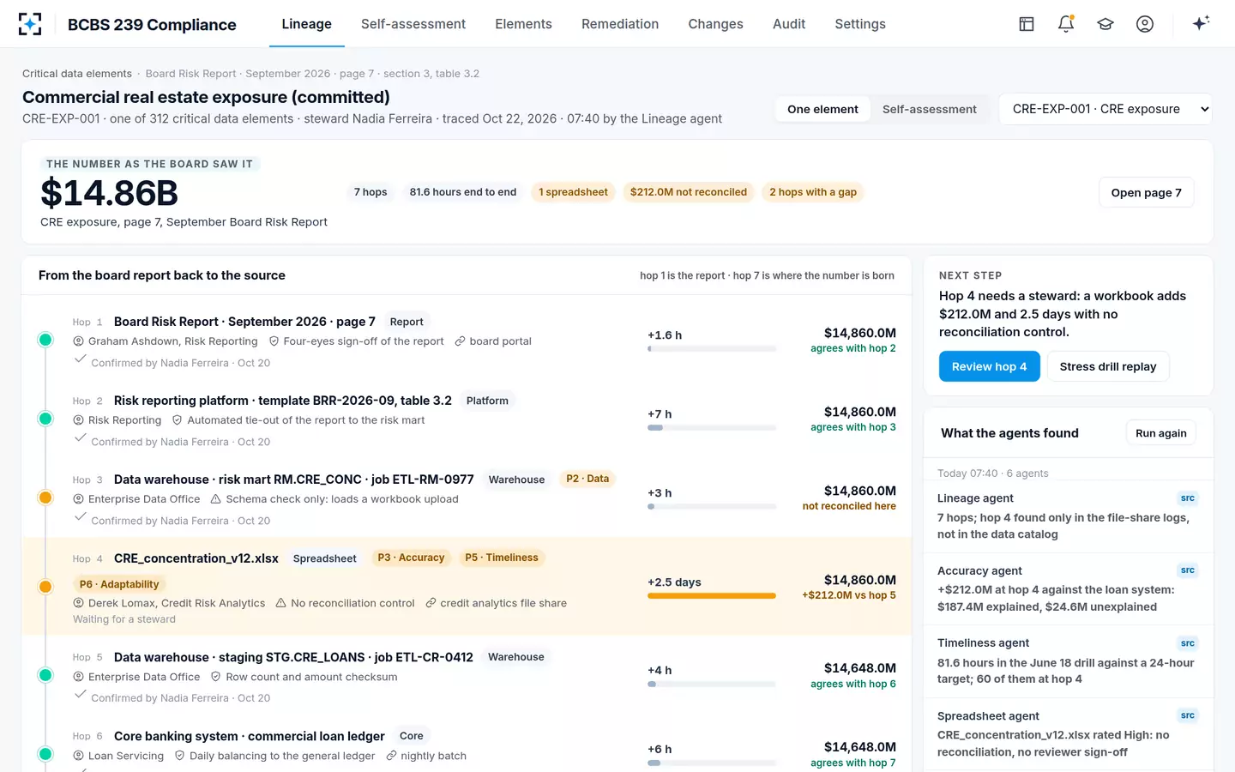Click the 1 spreadsheet chip
This screenshot has height=772, width=1235.
(x=573, y=192)
